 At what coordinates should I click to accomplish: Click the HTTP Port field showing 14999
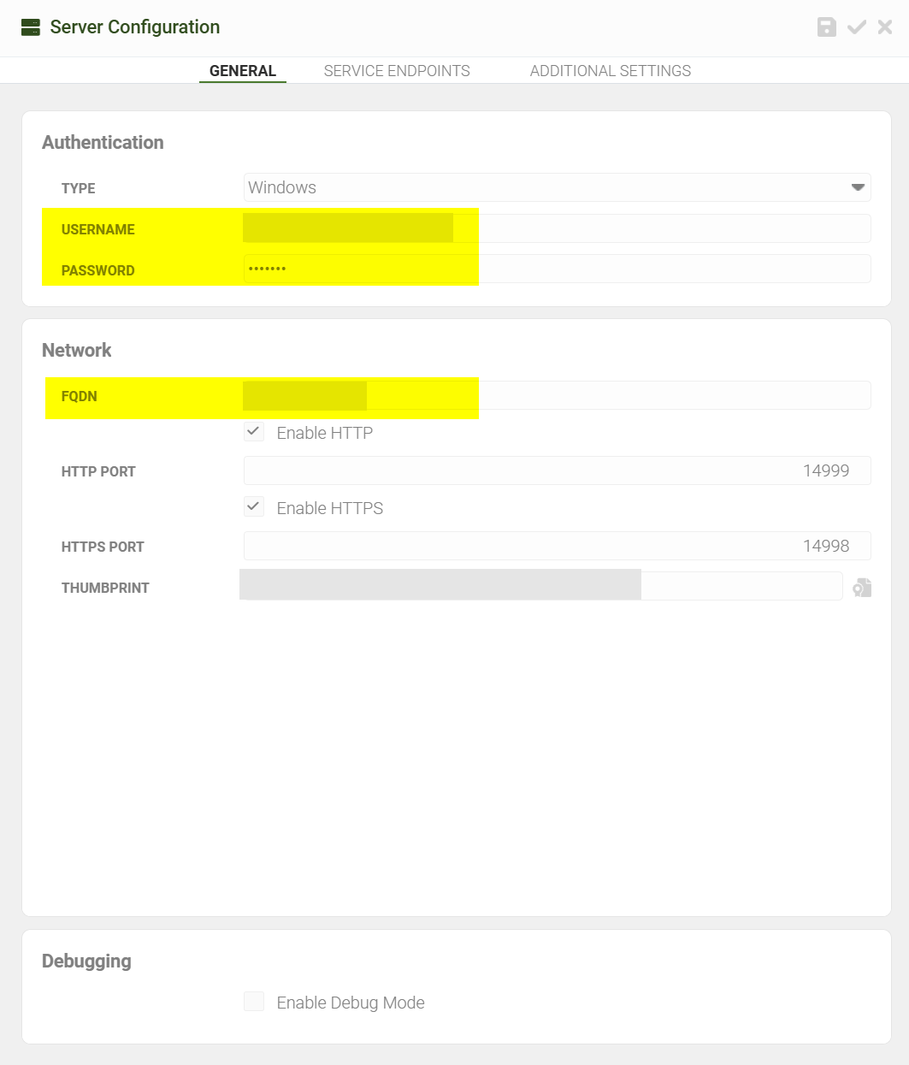coord(556,470)
